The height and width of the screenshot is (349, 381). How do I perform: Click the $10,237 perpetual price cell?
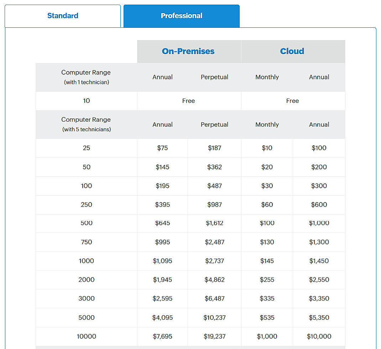pos(214,318)
